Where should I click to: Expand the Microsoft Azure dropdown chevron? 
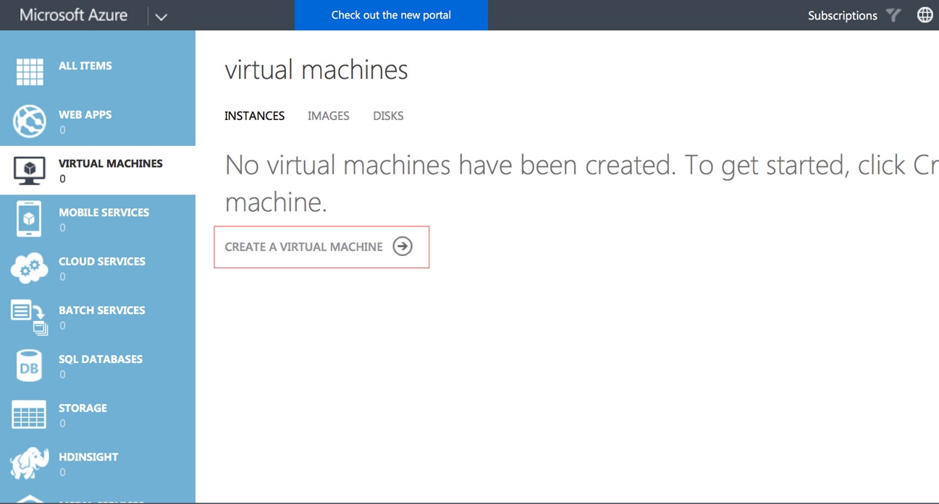[161, 14]
